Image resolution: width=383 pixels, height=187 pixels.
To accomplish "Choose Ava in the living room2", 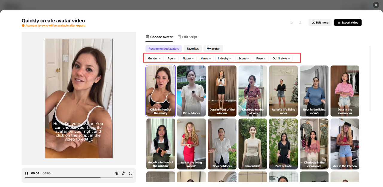I will pos(191,144).
